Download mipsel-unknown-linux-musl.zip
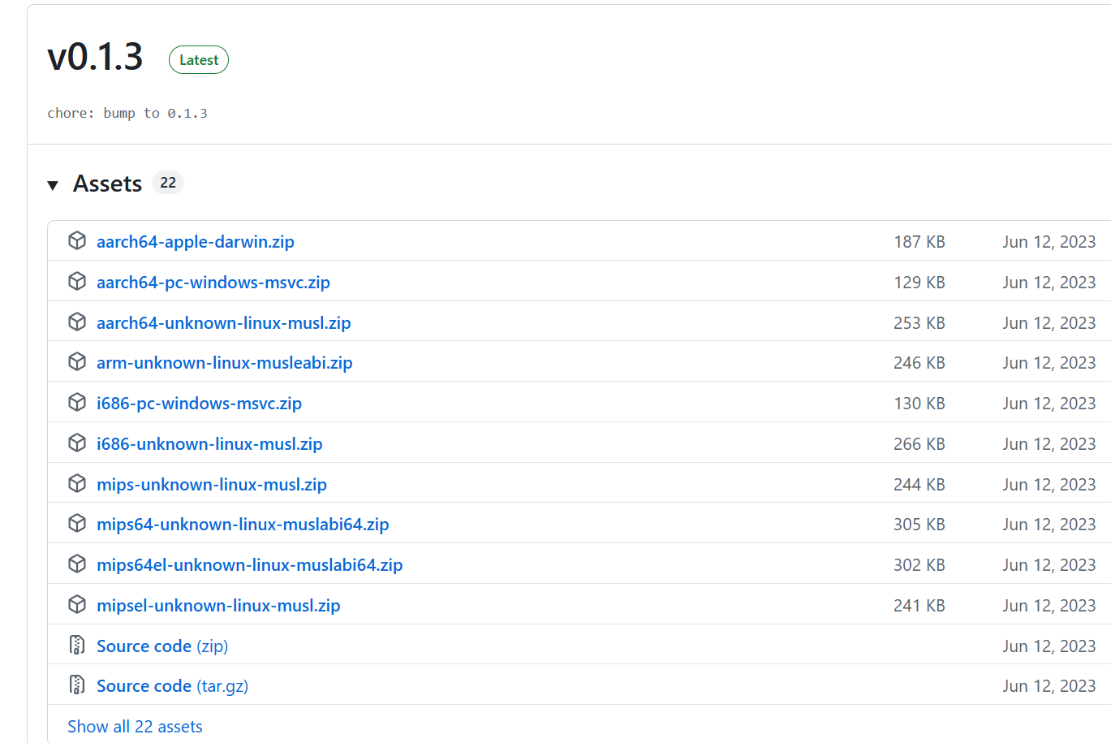Viewport: 1111px width, 743px height. point(218,606)
